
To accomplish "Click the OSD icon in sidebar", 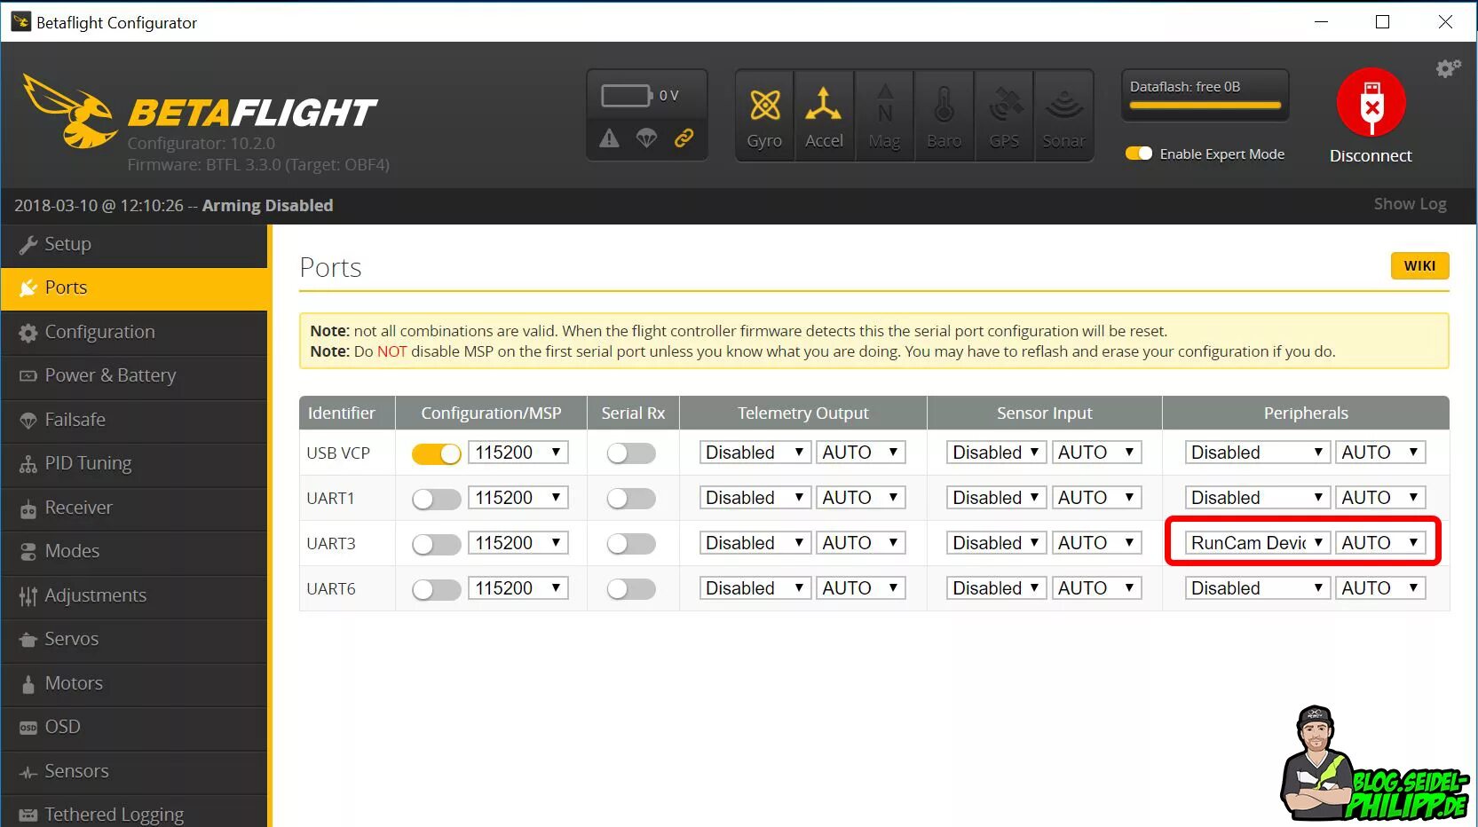I will 28,728.
